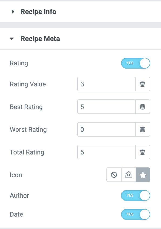
Task: Click the Recipe Info disclosure arrow
Action: click(12, 12)
